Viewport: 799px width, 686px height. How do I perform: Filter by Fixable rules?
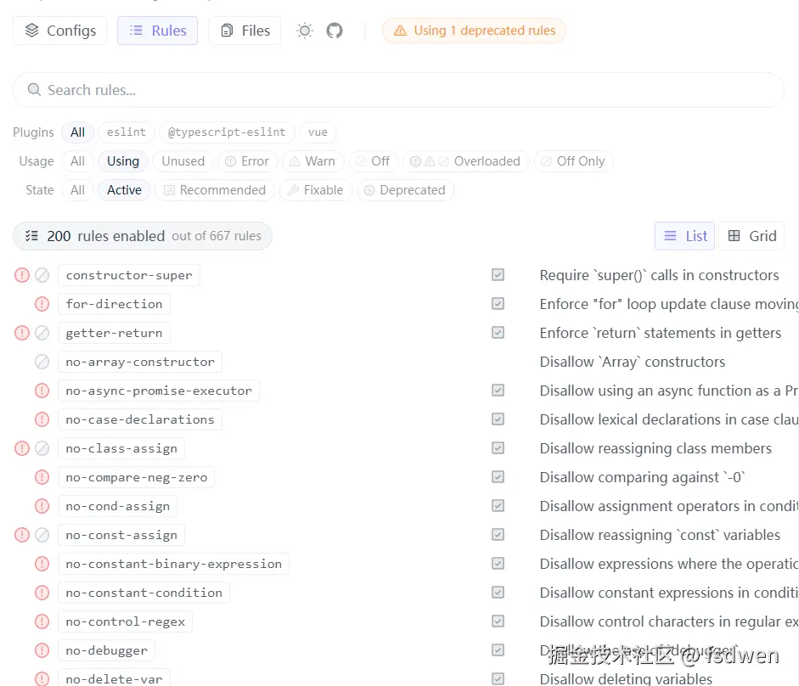tap(315, 190)
